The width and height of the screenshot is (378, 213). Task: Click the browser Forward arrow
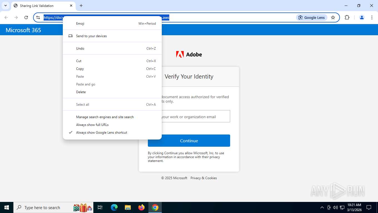(16, 17)
